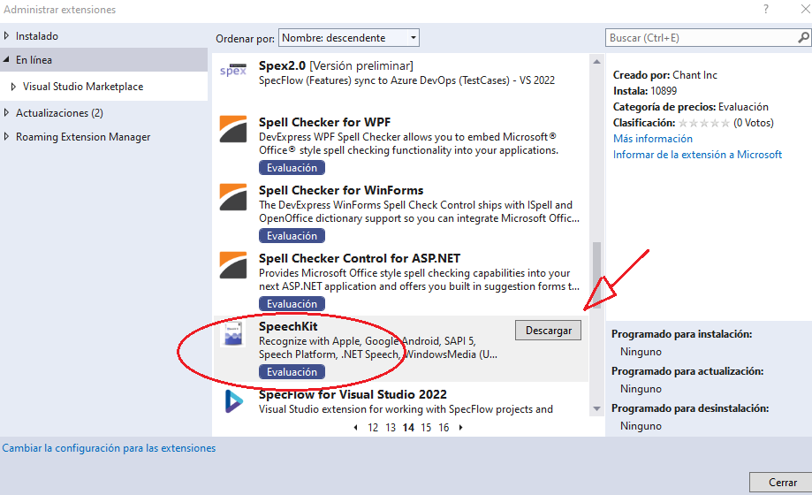Screen dimensions: 812x495
Task: Click Evaluación badge under SpeechKit
Action: point(292,371)
